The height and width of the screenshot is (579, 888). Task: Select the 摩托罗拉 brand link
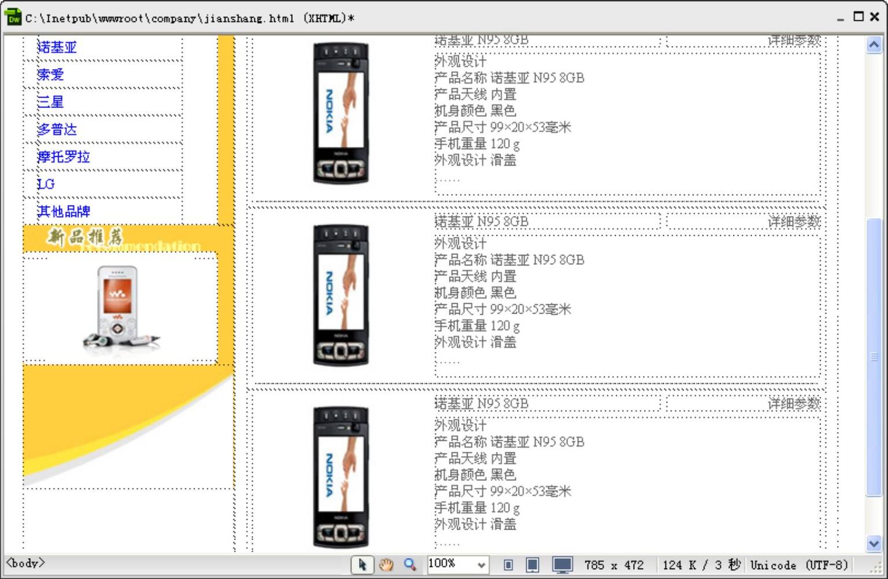tap(64, 157)
